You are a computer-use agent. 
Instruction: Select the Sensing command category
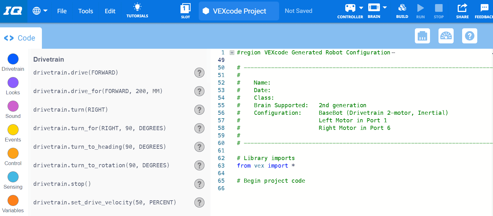(x=13, y=176)
